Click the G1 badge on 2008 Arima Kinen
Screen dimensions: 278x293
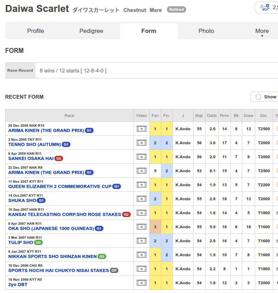[89, 131]
